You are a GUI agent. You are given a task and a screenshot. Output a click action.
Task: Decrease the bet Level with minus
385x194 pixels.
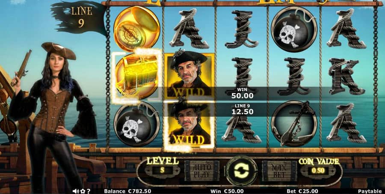click(x=148, y=170)
